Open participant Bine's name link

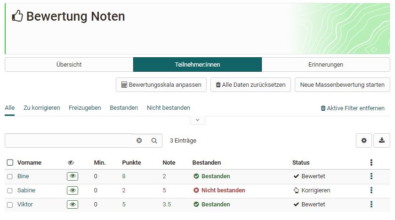click(x=23, y=176)
